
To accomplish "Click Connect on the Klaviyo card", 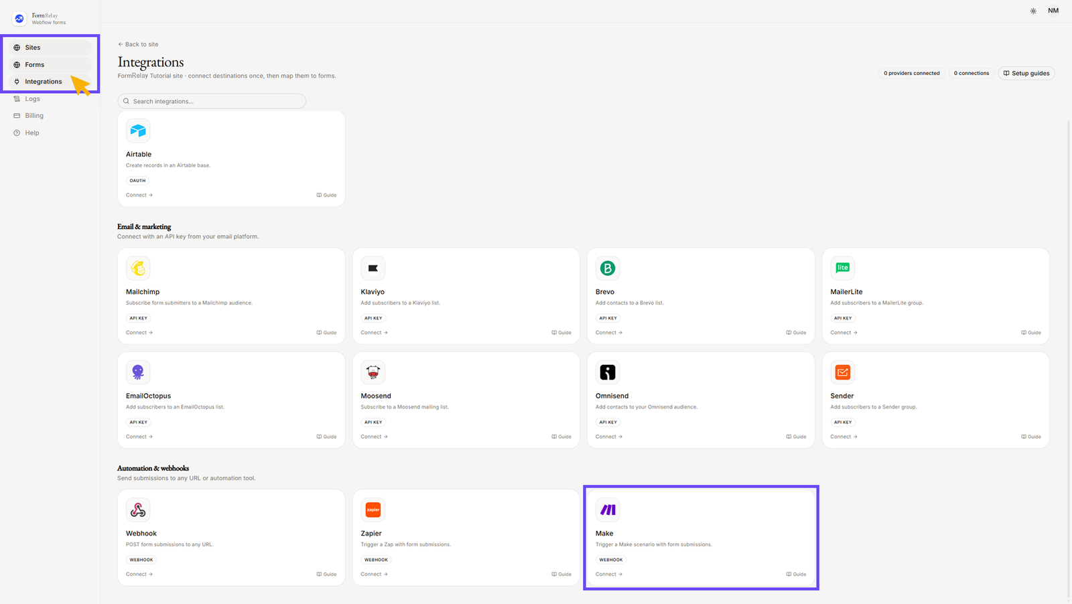I will pos(374,333).
